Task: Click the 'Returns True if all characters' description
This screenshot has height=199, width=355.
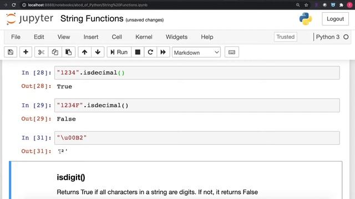Action: (157, 192)
